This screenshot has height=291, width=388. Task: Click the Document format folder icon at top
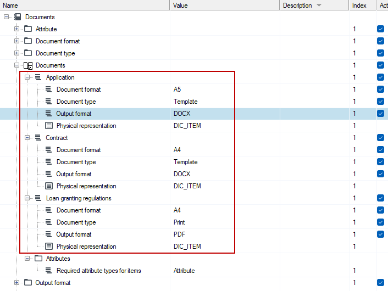pyautogui.click(x=28, y=41)
